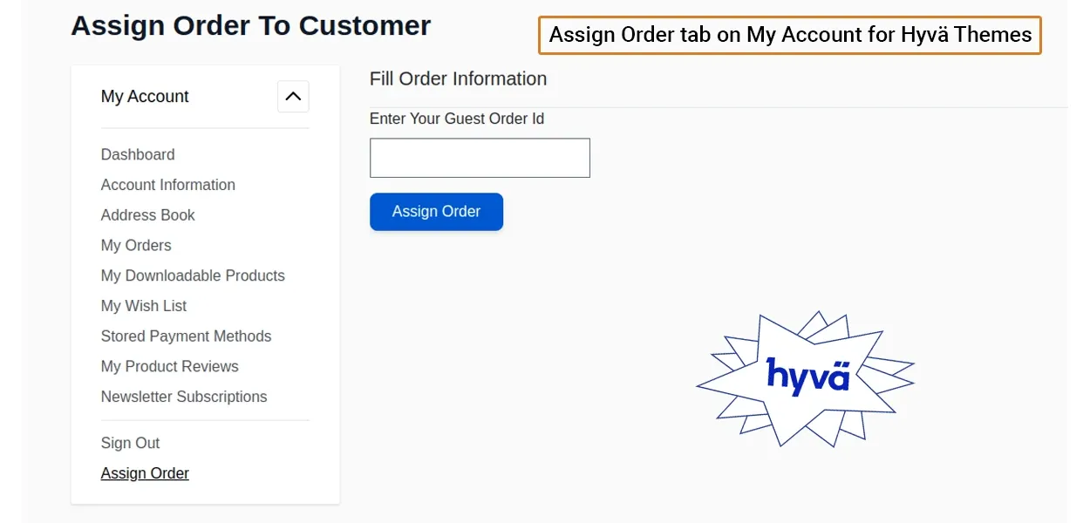
Task: Open the Address Book page
Action: point(148,215)
